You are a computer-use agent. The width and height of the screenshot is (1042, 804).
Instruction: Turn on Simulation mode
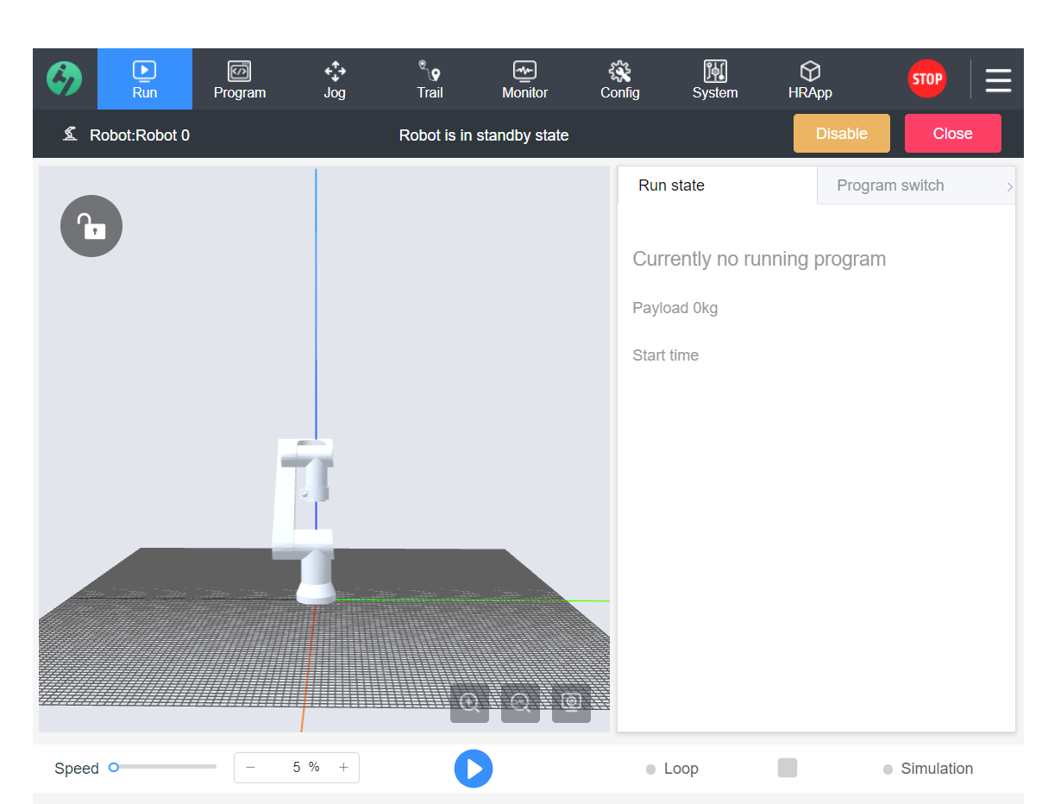(888, 769)
